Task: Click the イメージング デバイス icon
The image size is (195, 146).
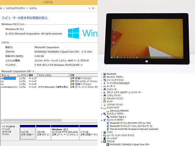Action: tap(105, 80)
